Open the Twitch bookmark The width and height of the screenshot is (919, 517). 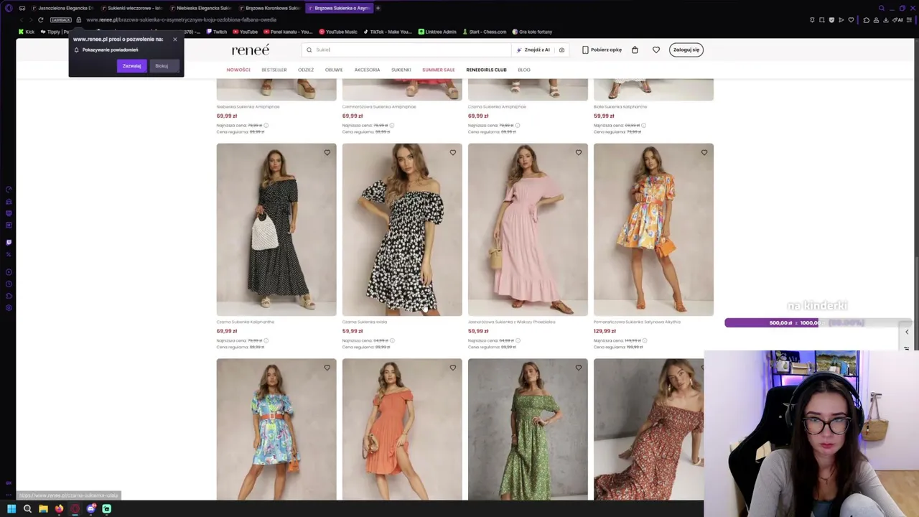click(217, 32)
